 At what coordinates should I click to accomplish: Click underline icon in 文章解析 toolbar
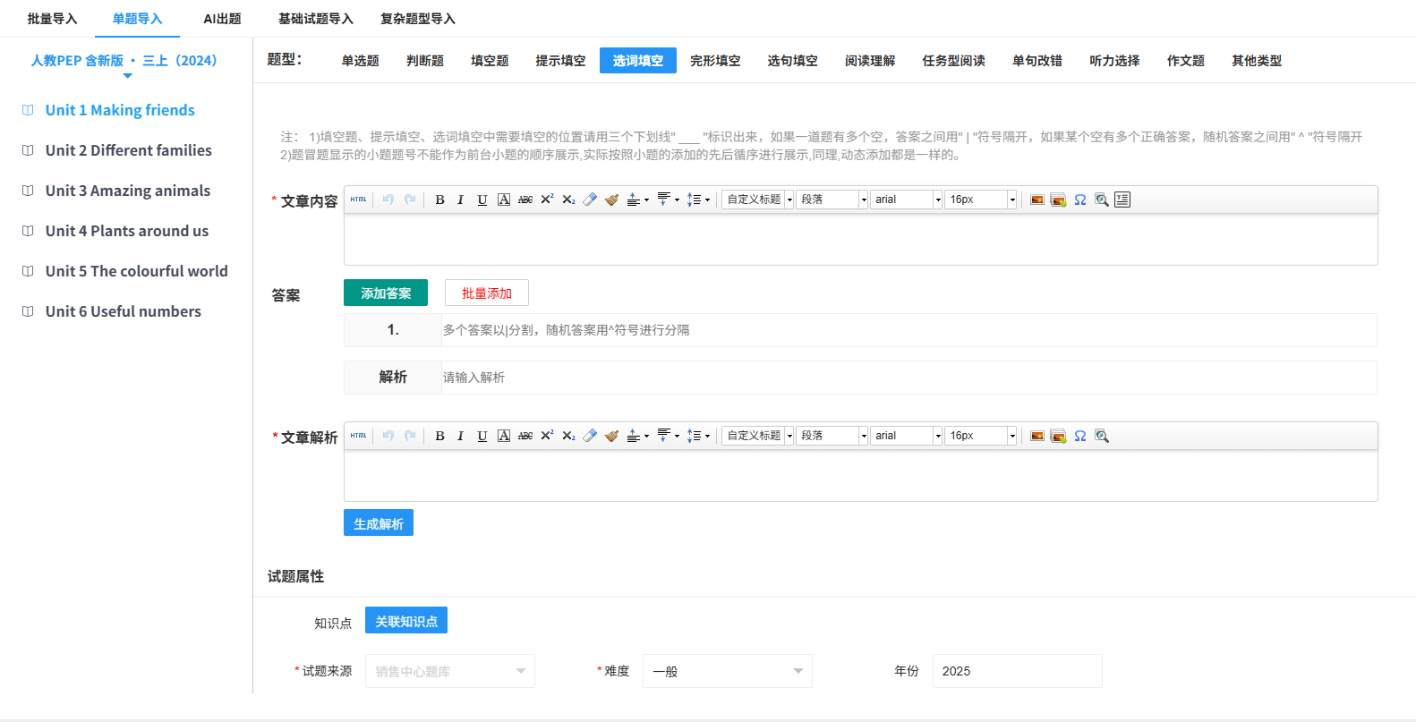482,436
